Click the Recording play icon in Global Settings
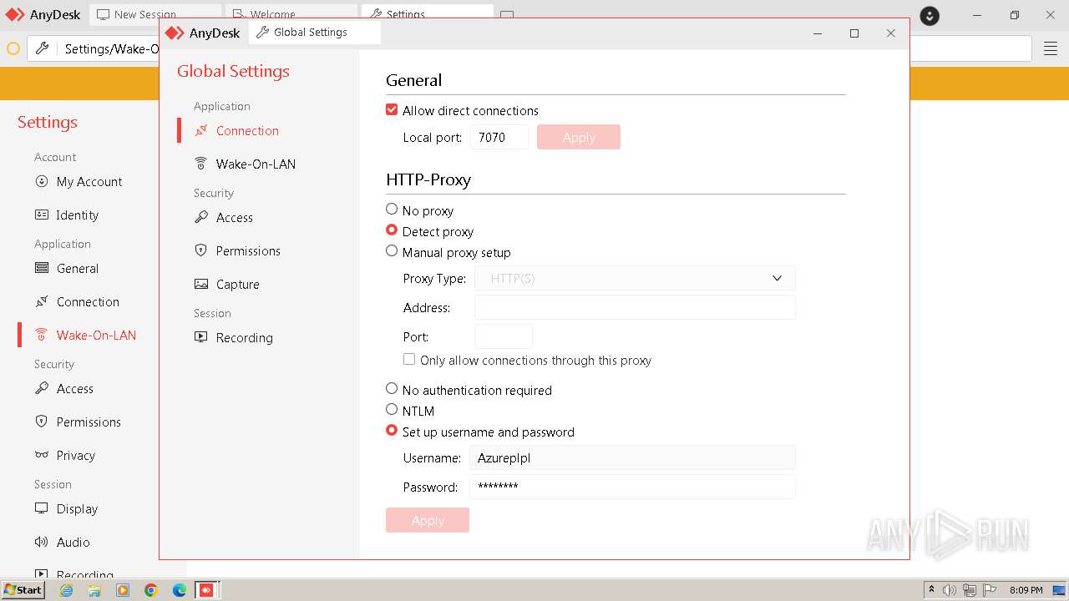The height and width of the screenshot is (601, 1069). pyautogui.click(x=201, y=337)
